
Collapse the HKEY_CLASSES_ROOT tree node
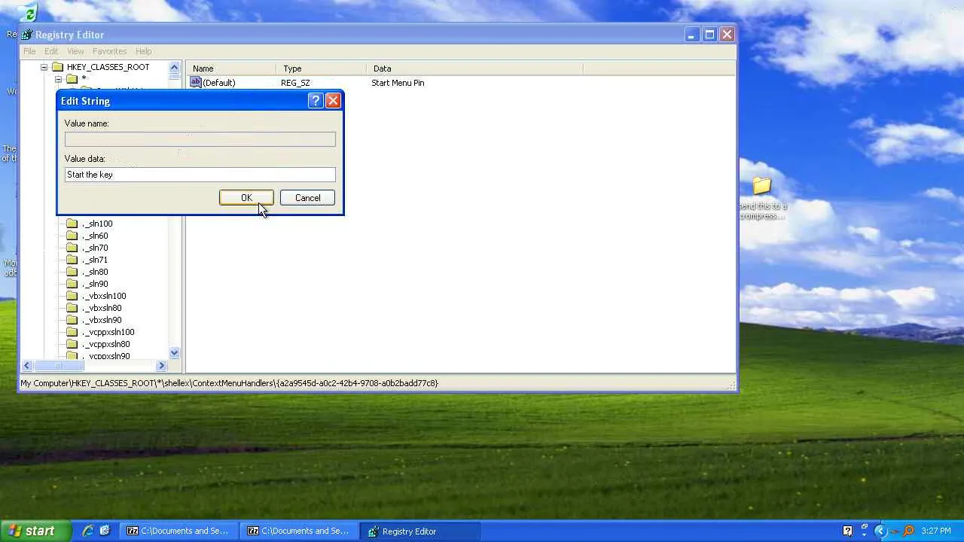click(x=44, y=67)
